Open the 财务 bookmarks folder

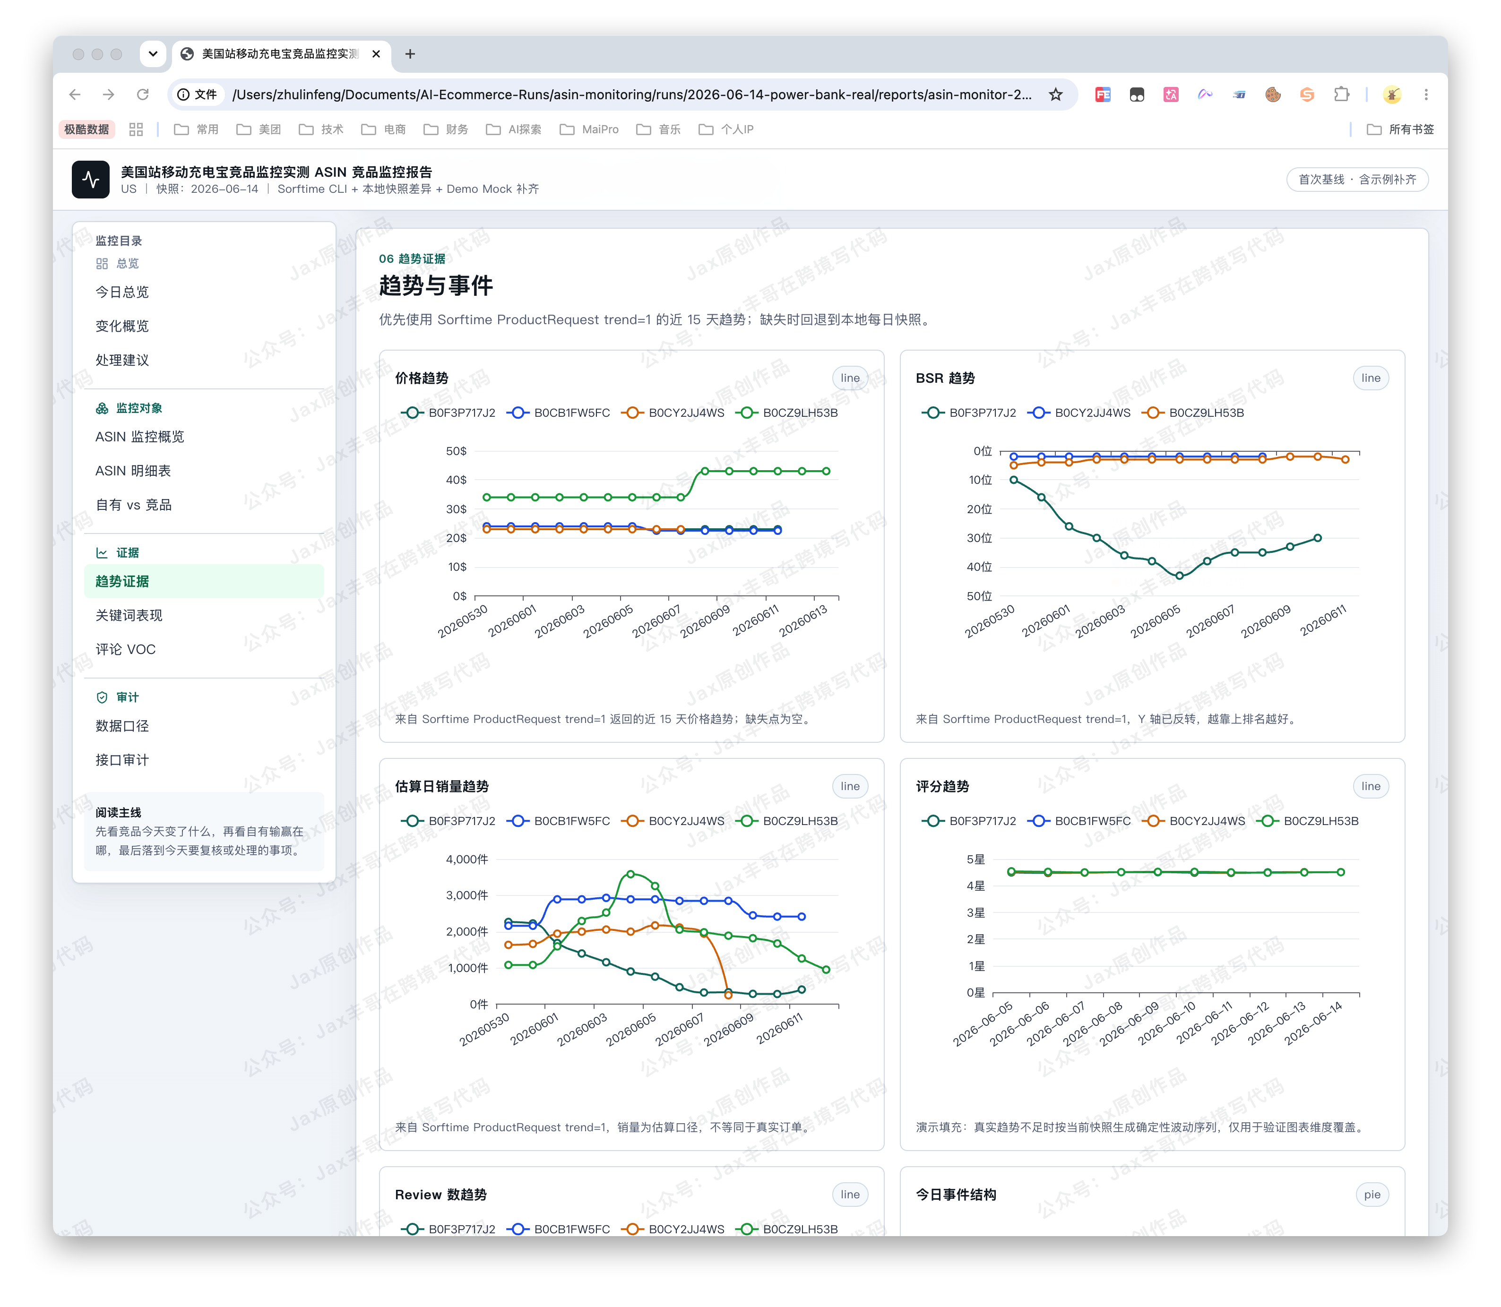[446, 129]
